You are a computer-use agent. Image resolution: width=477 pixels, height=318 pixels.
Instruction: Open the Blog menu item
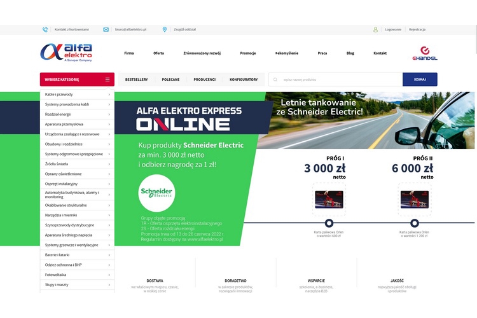(x=350, y=53)
